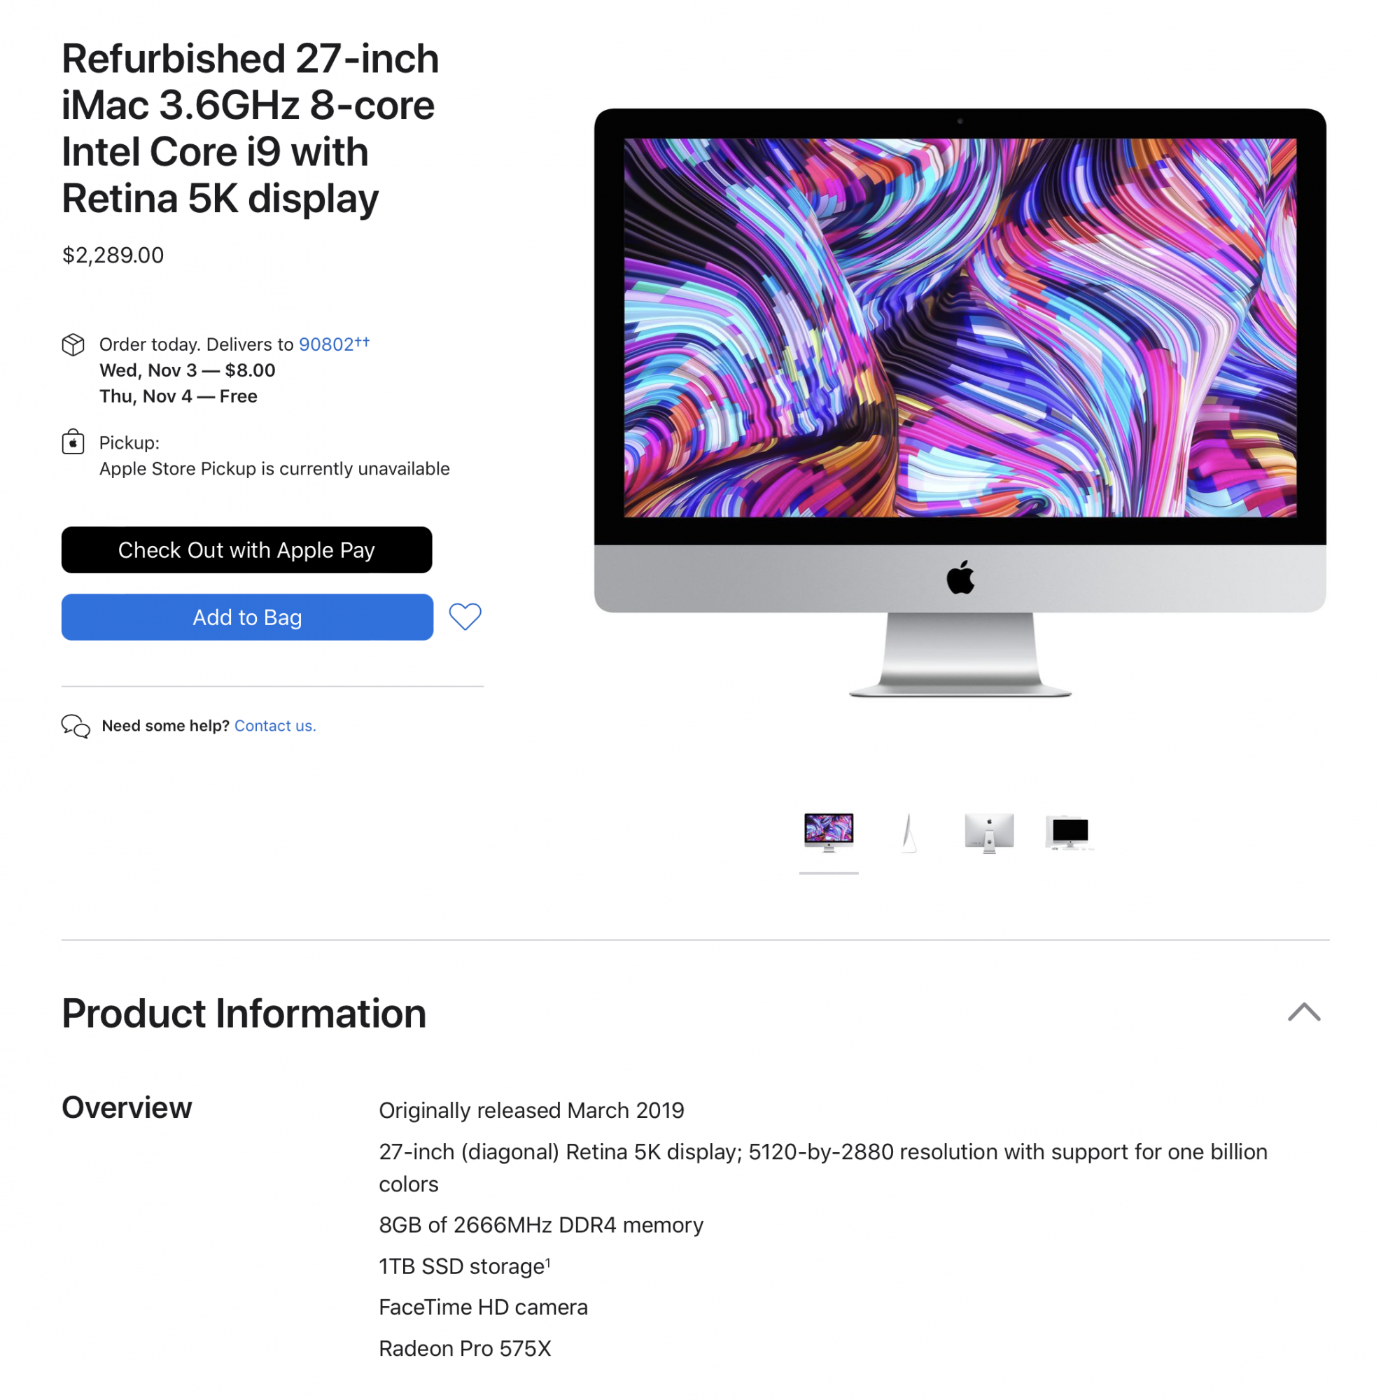Select the rear view iMac thumbnail

pyautogui.click(x=989, y=832)
